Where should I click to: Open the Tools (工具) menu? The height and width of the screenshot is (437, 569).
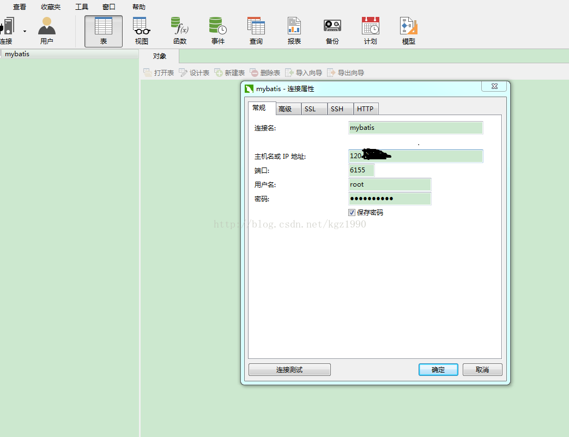coord(82,7)
